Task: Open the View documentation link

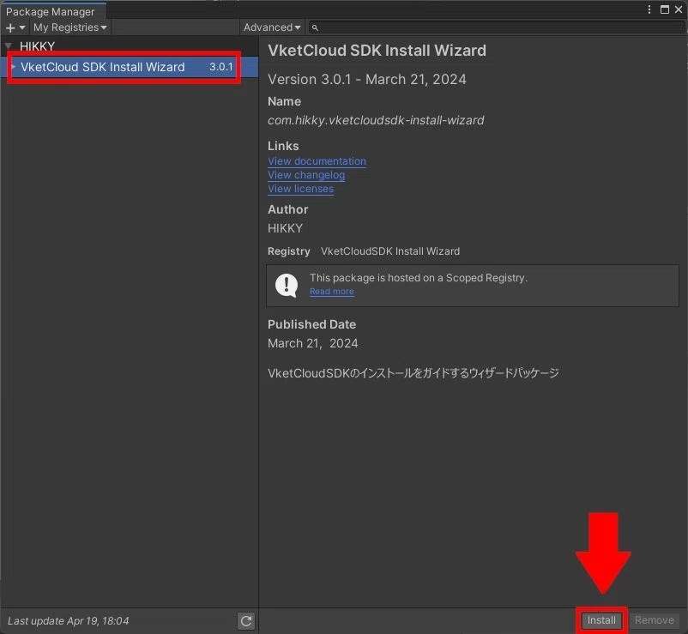Action: [x=317, y=160]
